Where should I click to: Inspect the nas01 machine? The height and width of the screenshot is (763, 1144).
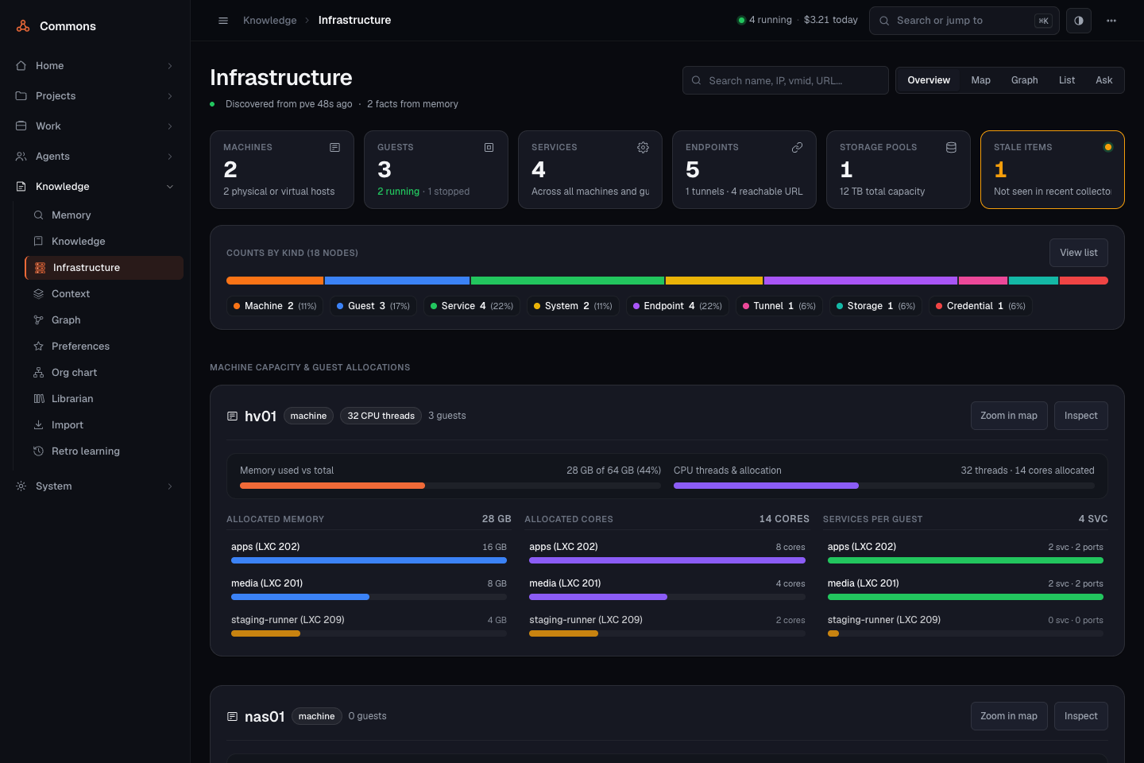coord(1080,716)
